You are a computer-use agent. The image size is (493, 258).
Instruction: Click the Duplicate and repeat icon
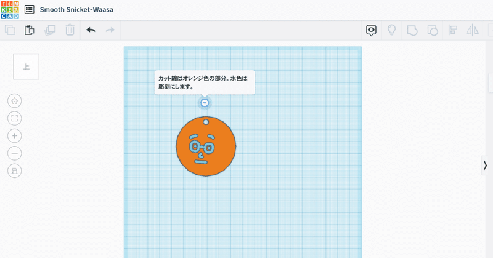pyautogui.click(x=50, y=30)
